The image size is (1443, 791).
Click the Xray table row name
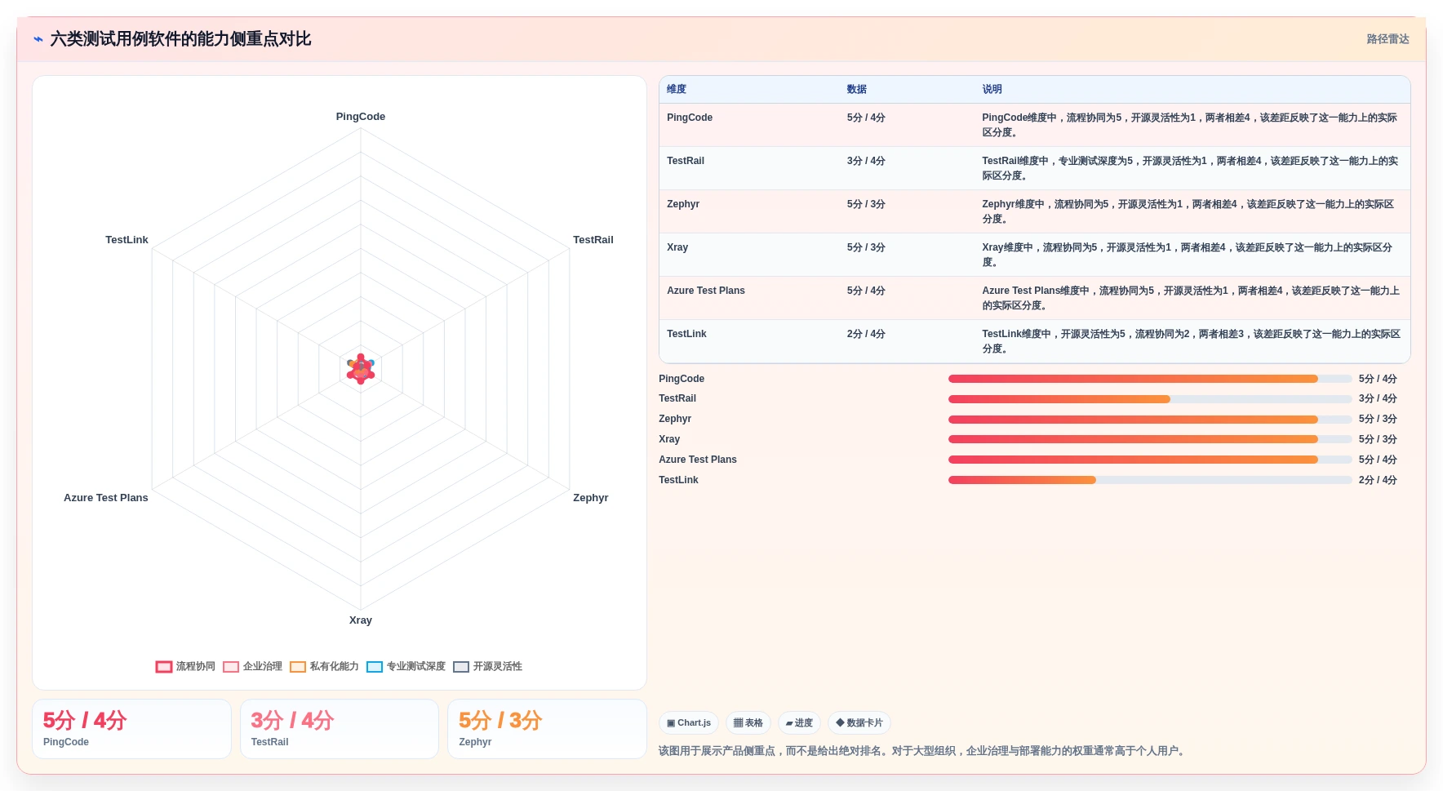pyautogui.click(x=677, y=247)
